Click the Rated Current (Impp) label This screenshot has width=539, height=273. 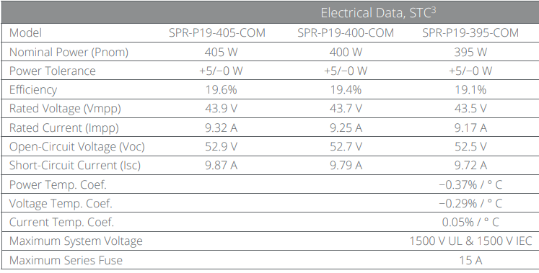64,127
